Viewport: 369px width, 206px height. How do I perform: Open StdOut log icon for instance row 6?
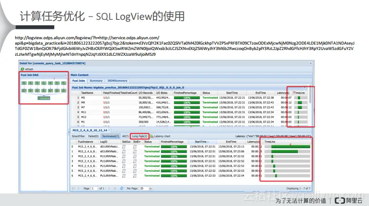pyautogui.click(x=124, y=176)
